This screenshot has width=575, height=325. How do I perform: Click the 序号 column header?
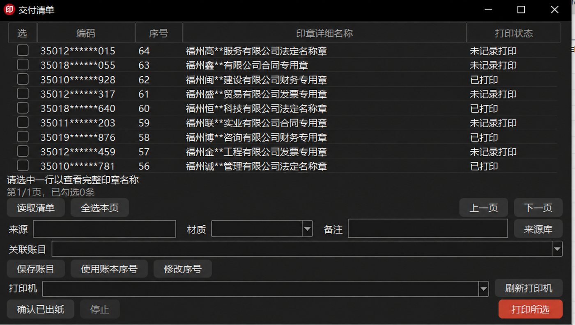(159, 33)
